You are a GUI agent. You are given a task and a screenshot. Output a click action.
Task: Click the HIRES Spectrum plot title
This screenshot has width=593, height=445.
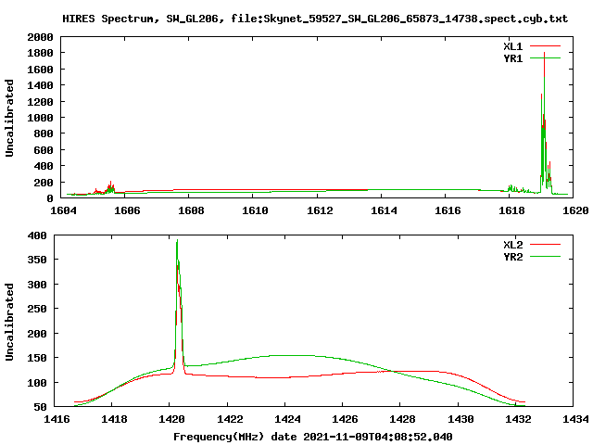(315, 19)
